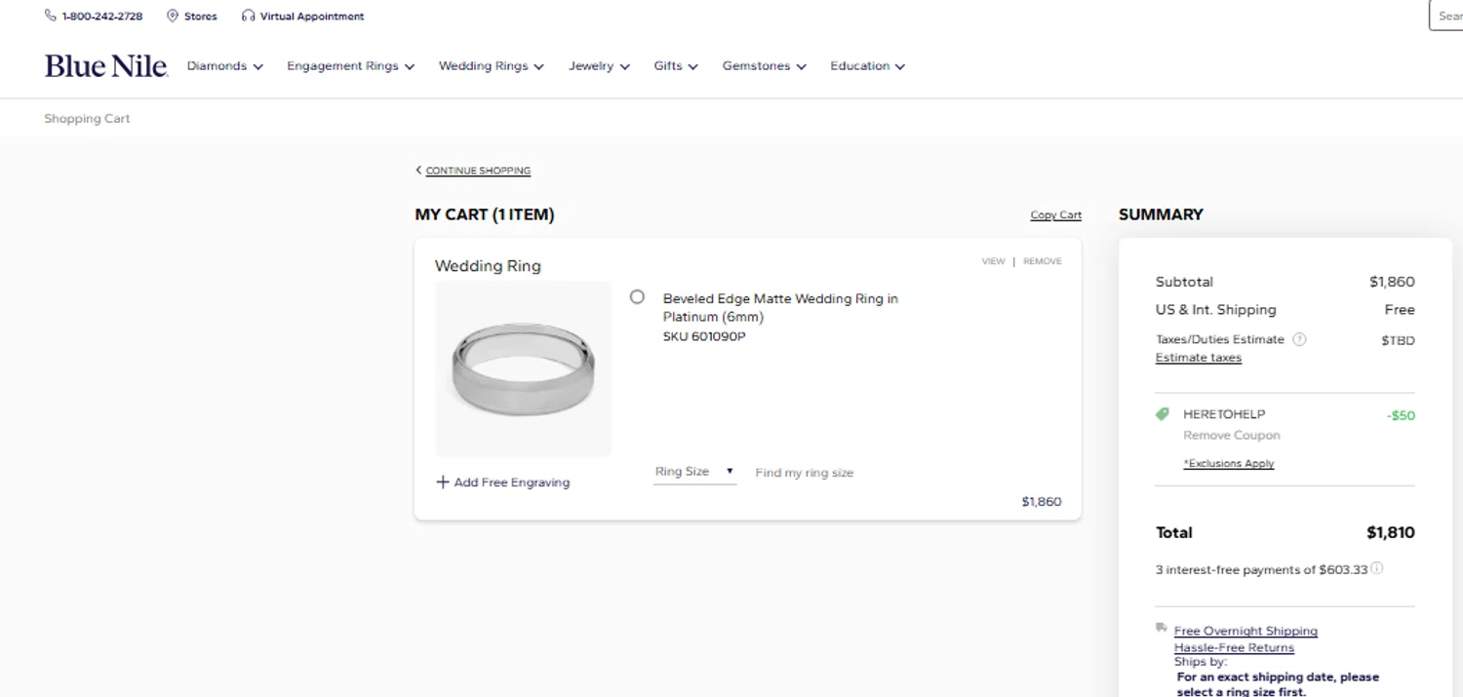The height and width of the screenshot is (697, 1463).
Task: Open Hassle-Free Returns link
Action: [1235, 647]
